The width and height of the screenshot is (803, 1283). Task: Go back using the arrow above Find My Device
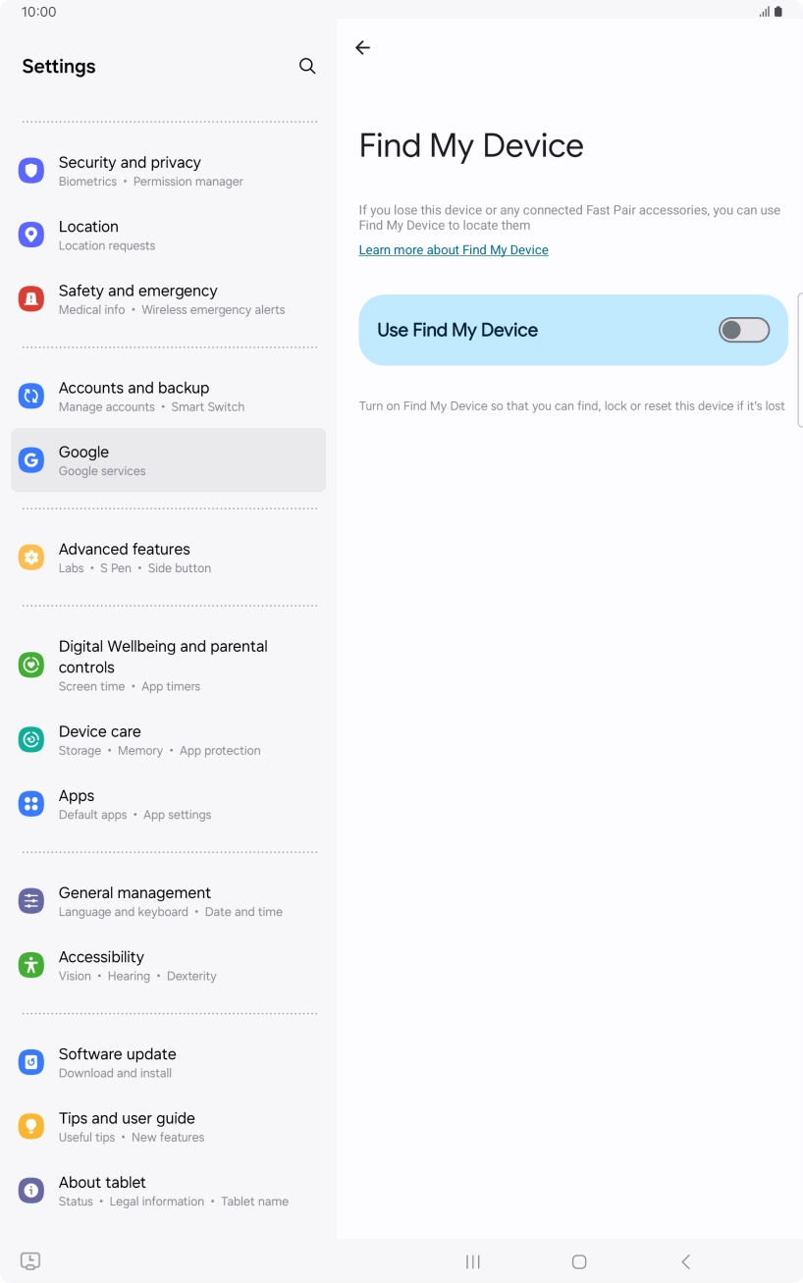tap(362, 47)
